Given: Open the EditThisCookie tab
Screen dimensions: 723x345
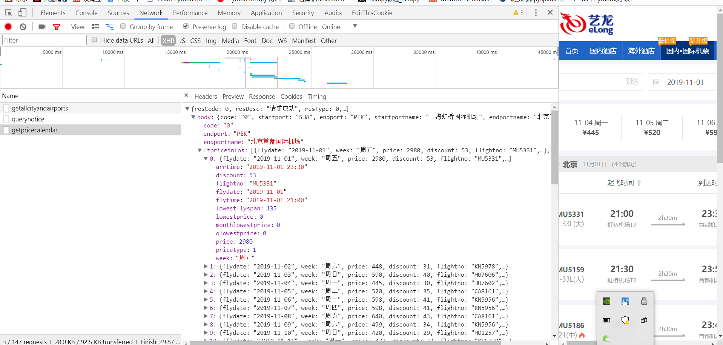Looking at the screenshot, I should (x=372, y=13).
